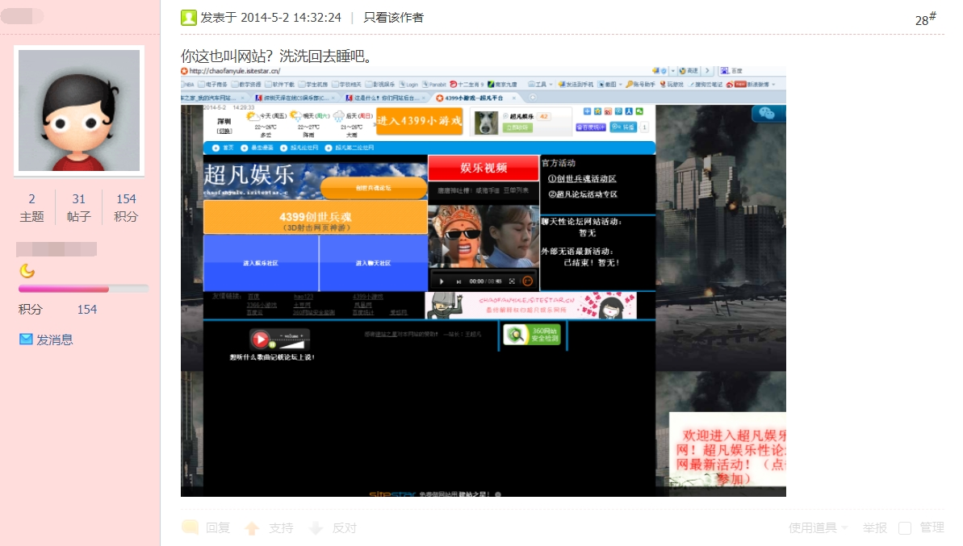This screenshot has height=546, width=963.
Task: Click the 回复 speech bubble icon
Action: point(191,527)
